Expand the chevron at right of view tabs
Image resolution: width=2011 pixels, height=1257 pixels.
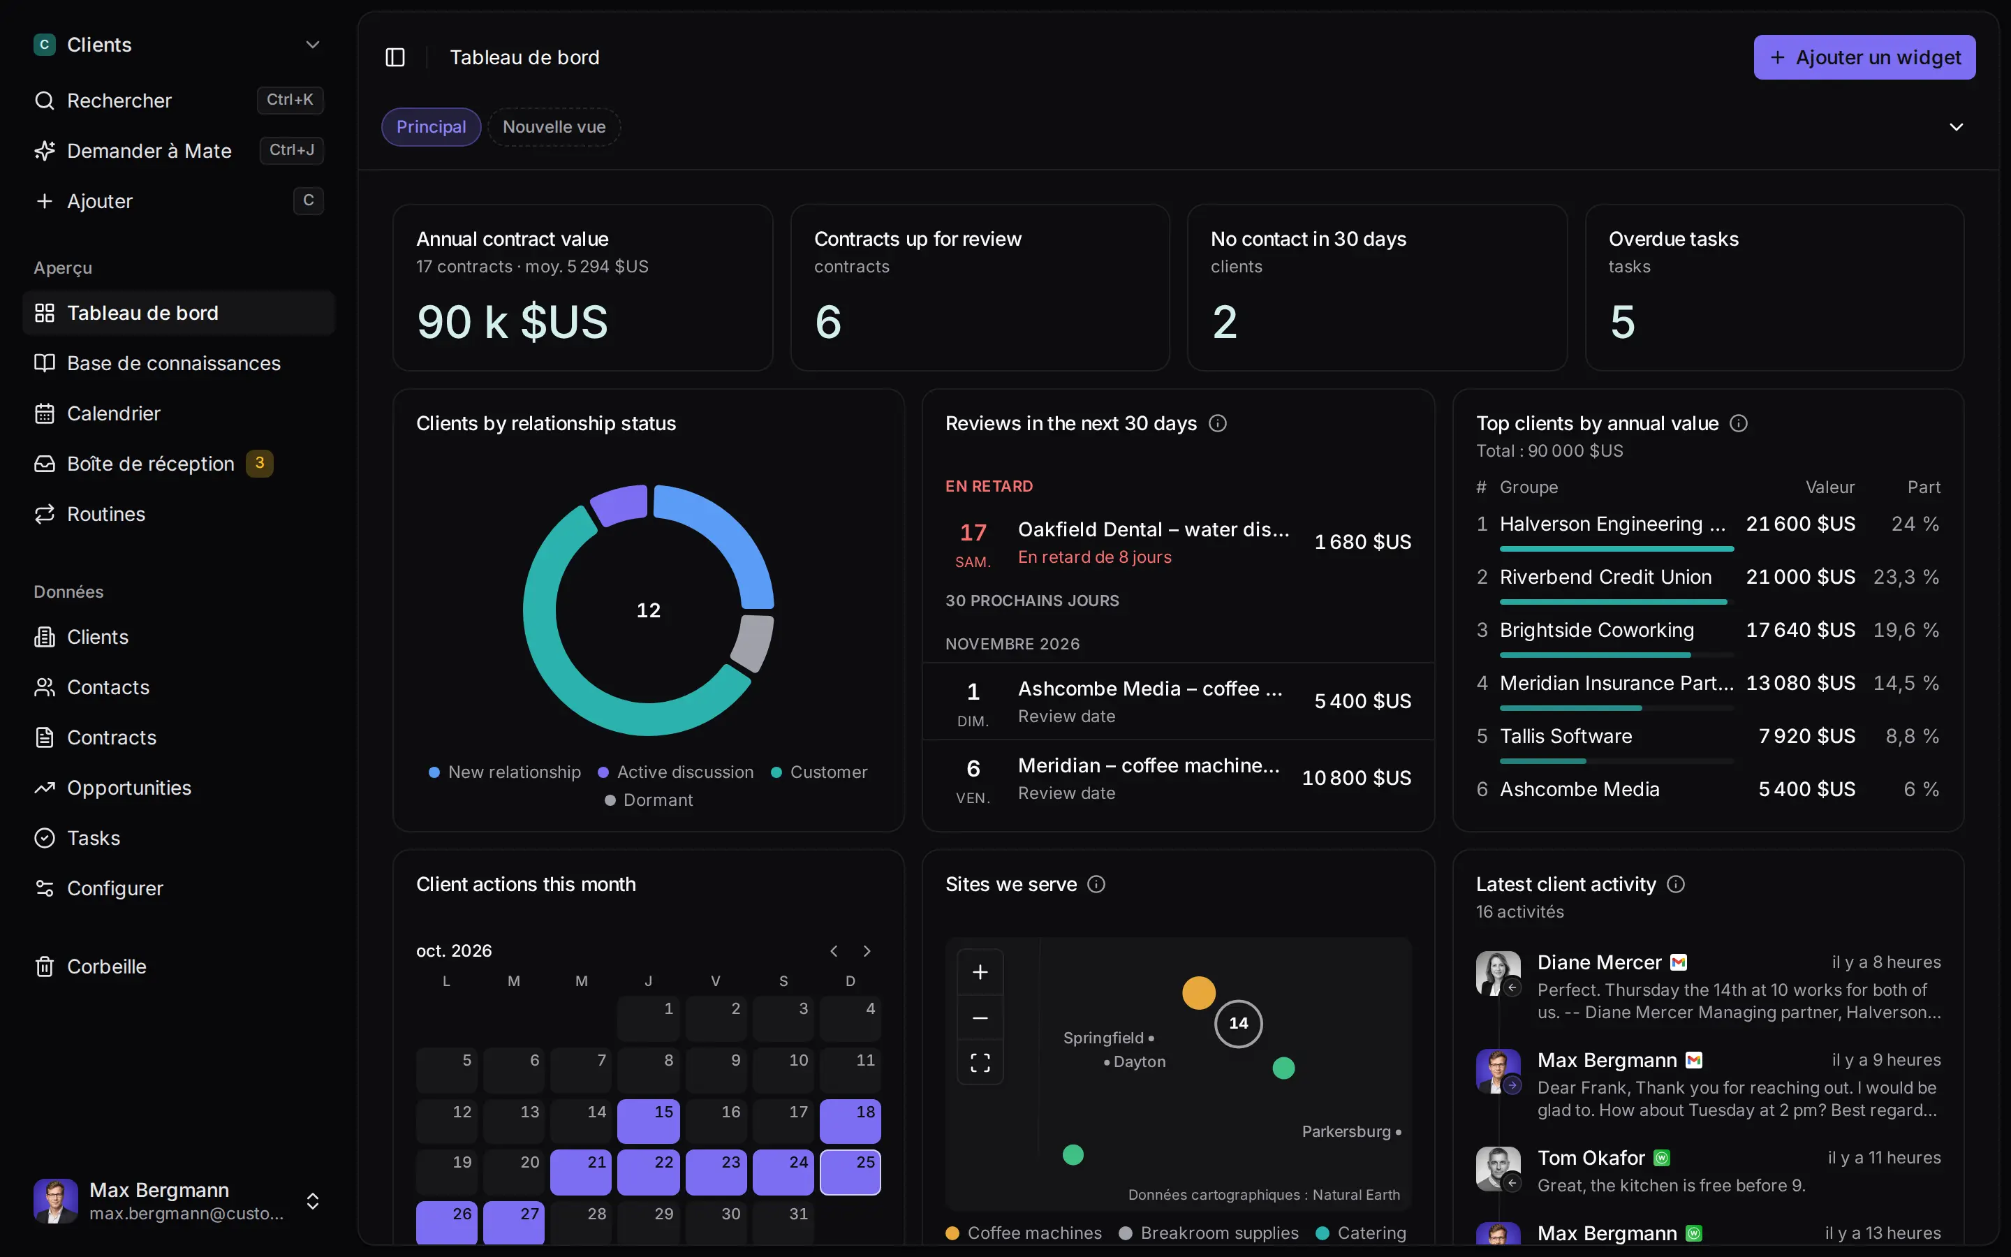[x=1956, y=127]
